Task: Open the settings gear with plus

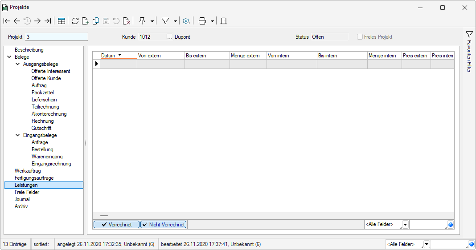Action: [186, 21]
